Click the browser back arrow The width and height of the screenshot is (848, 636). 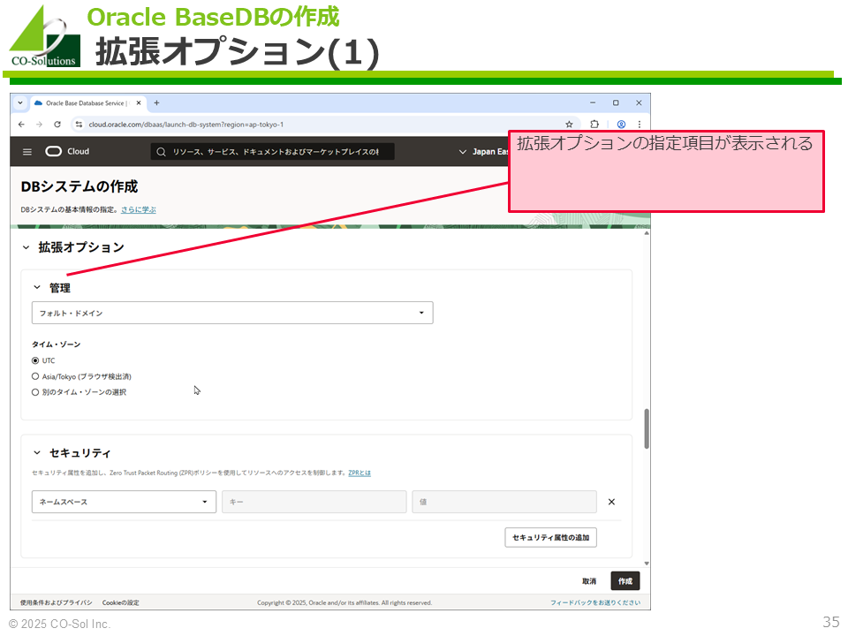pos(21,125)
